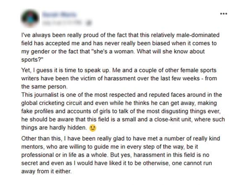247x185 pixels.
Task: Click the quoted text "sports?"
Action: pyautogui.click(x=32, y=60)
